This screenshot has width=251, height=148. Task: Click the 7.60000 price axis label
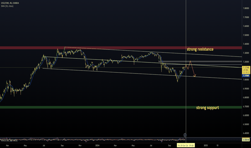click(x=246, y=26)
